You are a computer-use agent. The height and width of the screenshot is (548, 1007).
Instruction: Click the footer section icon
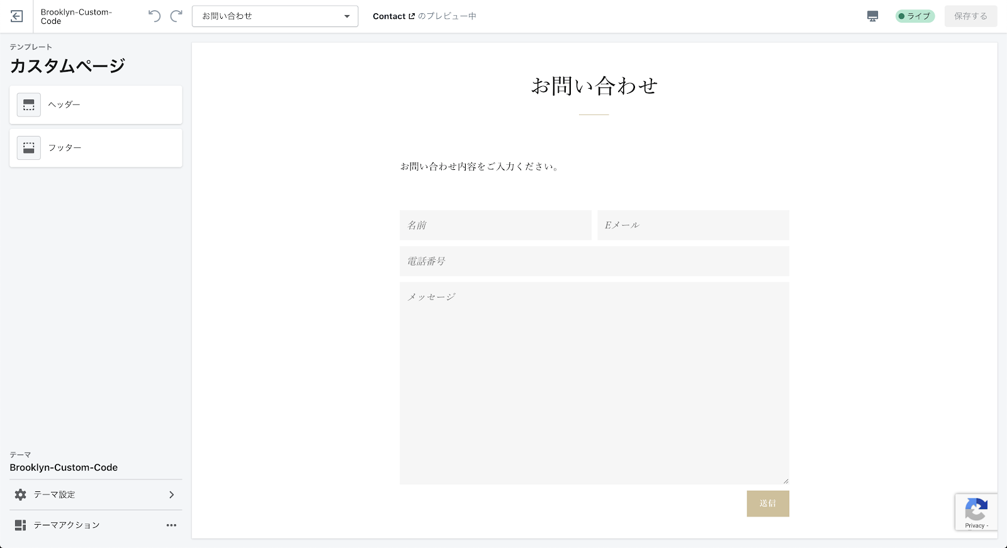tap(29, 148)
